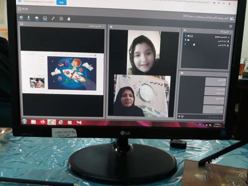Click the screen share icon in toolbar
Viewport: 248px width, 186px height.
[45, 18]
